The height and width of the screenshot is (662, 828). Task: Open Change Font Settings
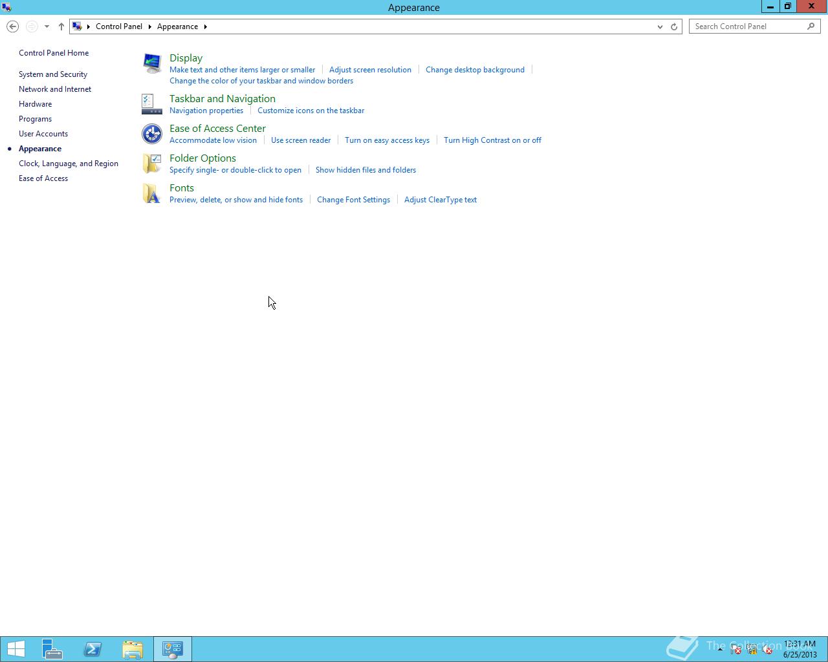(x=353, y=200)
